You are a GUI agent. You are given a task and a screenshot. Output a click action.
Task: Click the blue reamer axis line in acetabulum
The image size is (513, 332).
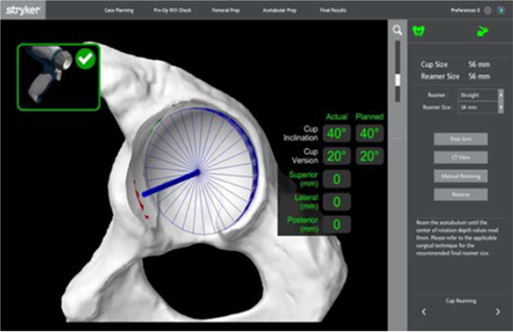coord(171,183)
